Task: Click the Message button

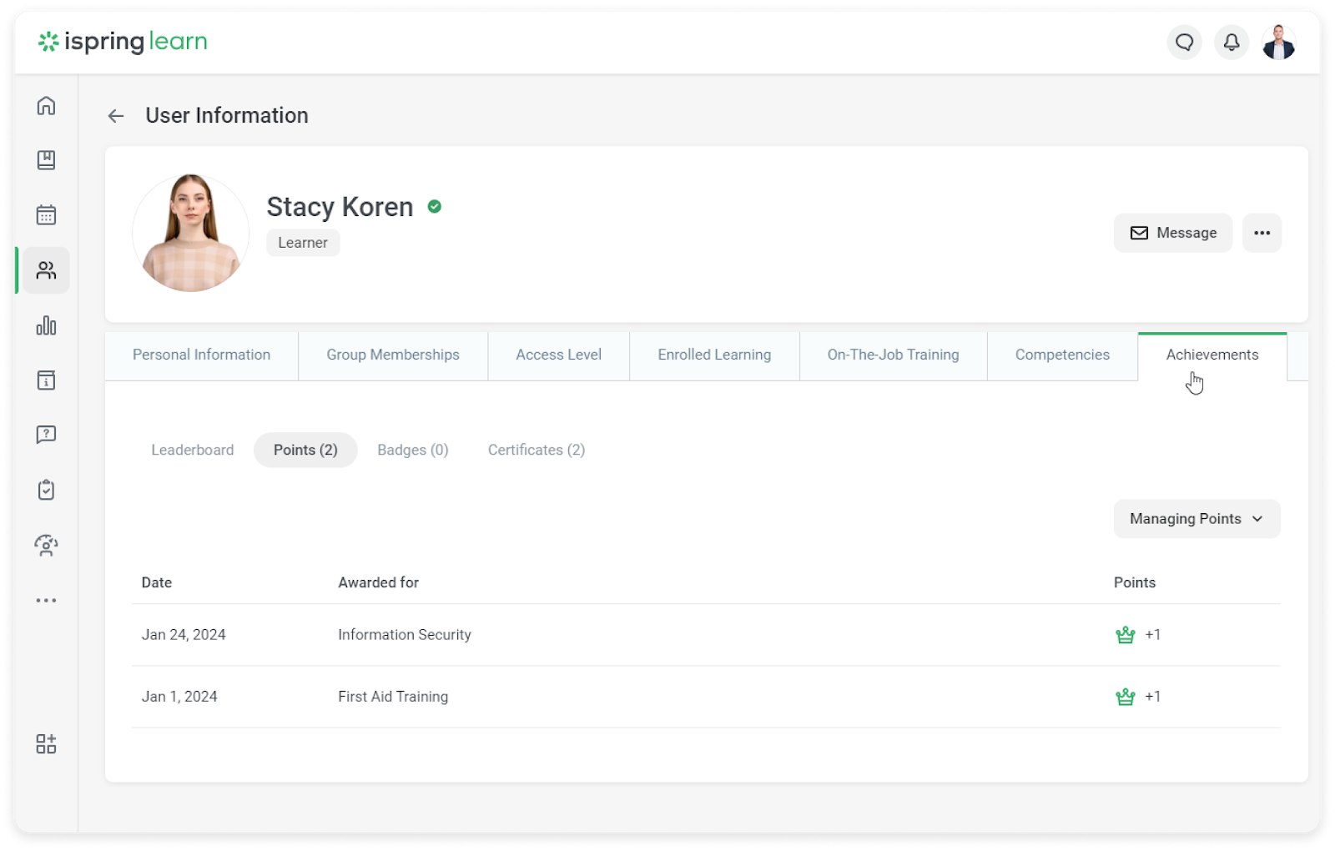Action: [1172, 233]
